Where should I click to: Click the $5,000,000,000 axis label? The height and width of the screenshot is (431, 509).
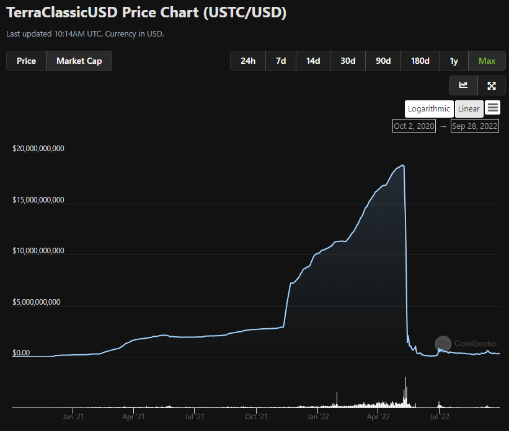pyautogui.click(x=37, y=302)
